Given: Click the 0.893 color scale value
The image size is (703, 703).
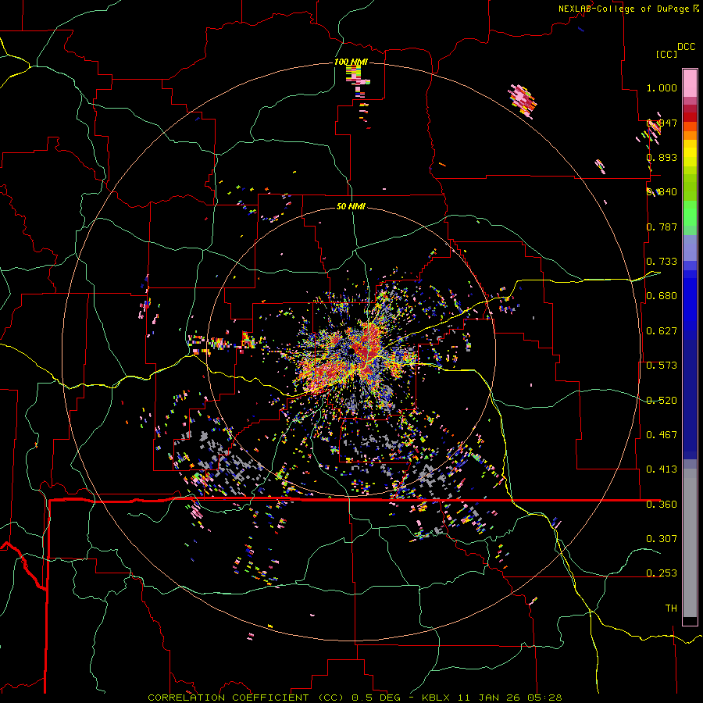Looking at the screenshot, I should [662, 157].
